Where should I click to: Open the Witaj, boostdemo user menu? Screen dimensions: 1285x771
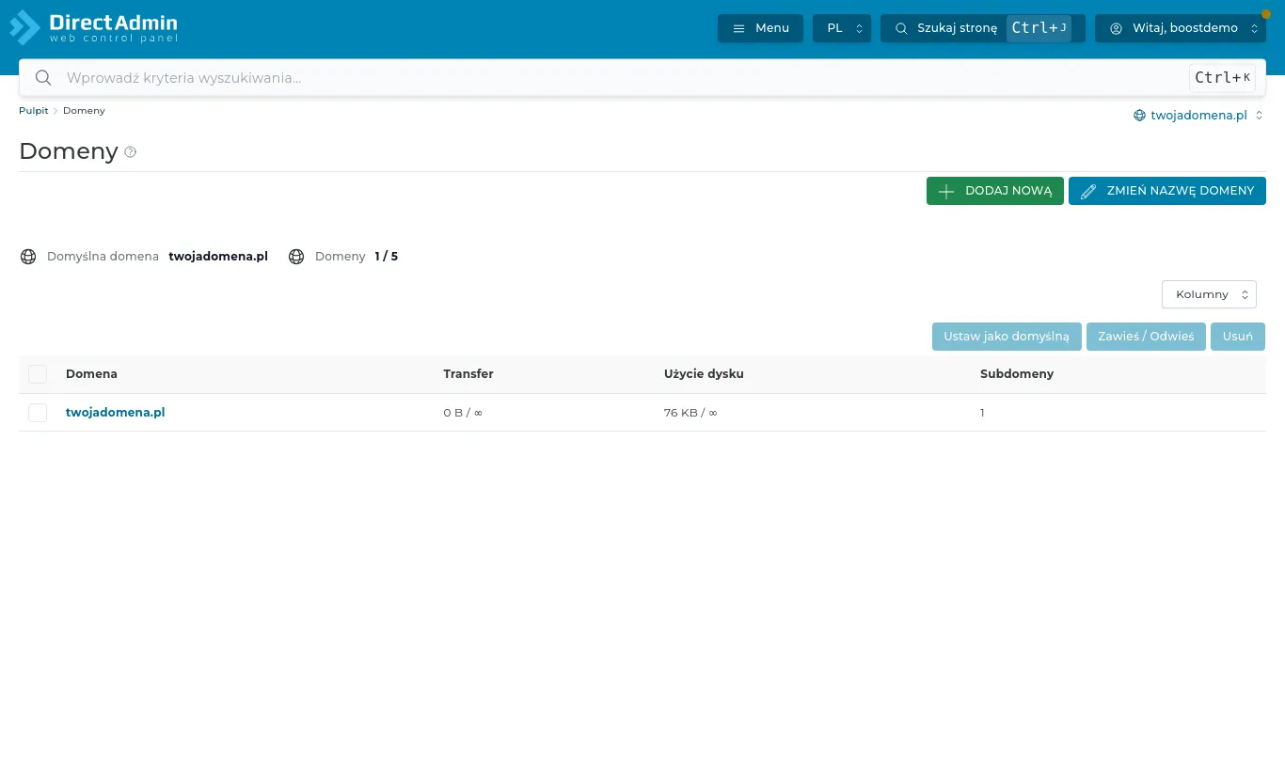(x=1181, y=28)
